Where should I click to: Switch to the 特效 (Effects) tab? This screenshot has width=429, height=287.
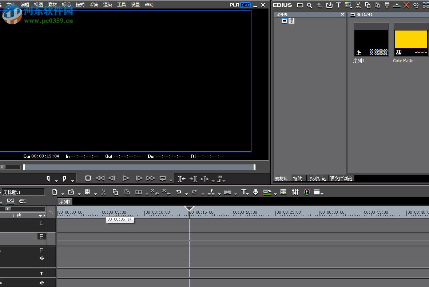point(297,179)
